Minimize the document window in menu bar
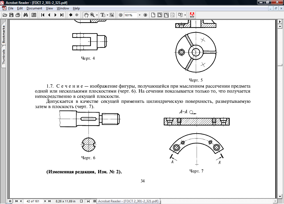Viewport: 284px width, 204px height. click(270, 8)
